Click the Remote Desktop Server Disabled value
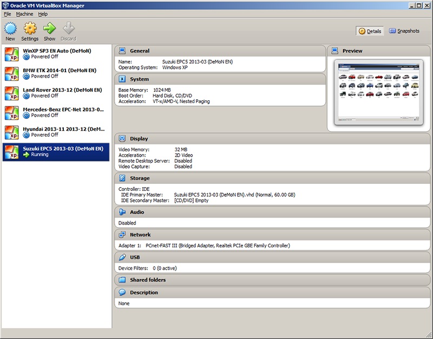 tap(183, 161)
